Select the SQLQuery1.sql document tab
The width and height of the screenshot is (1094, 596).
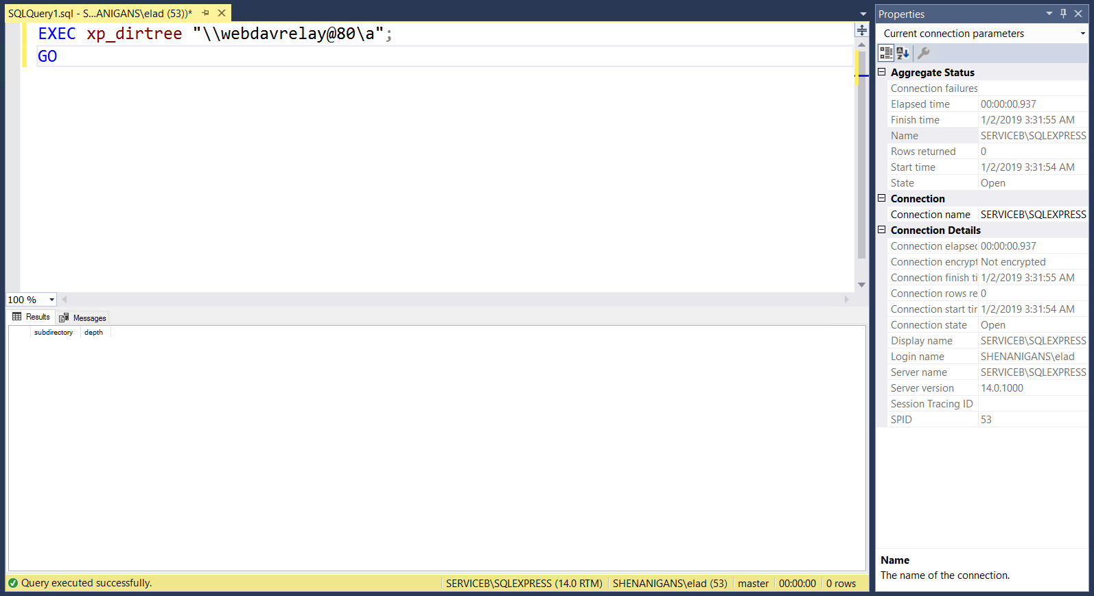(100, 13)
